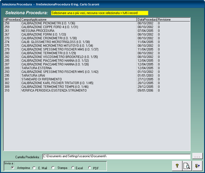Click the browse folder ellipsis button
This screenshot has width=205, height=173.
click(x=197, y=156)
